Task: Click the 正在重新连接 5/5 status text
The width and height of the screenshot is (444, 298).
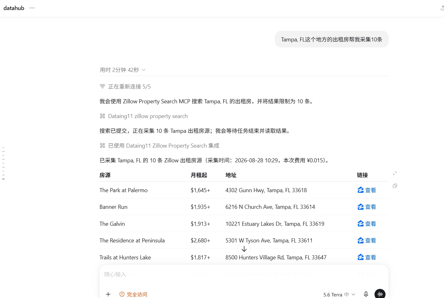Action: [130, 86]
